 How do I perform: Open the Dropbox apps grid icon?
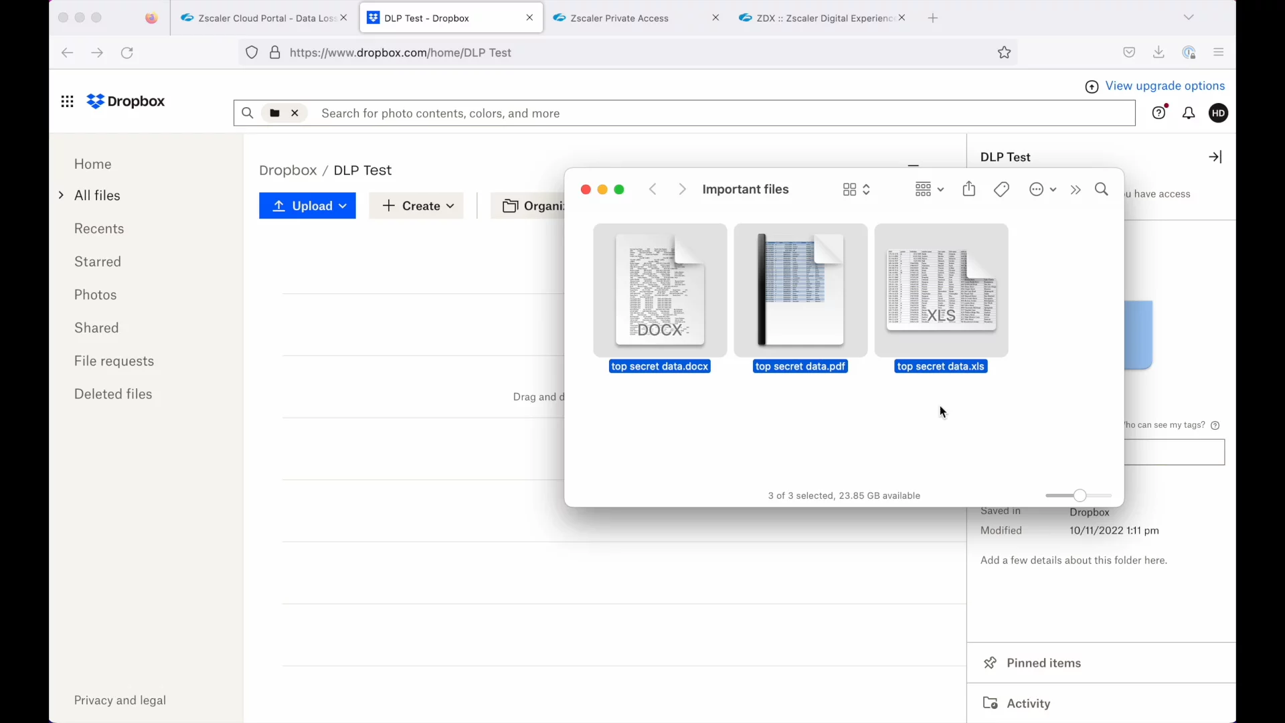[67, 101]
